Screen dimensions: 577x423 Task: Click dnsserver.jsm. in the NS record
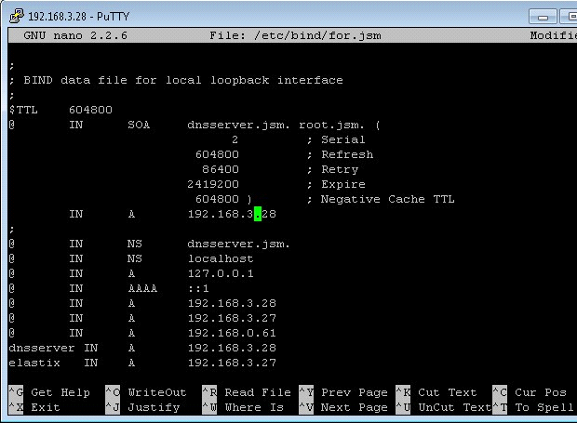(x=238, y=244)
